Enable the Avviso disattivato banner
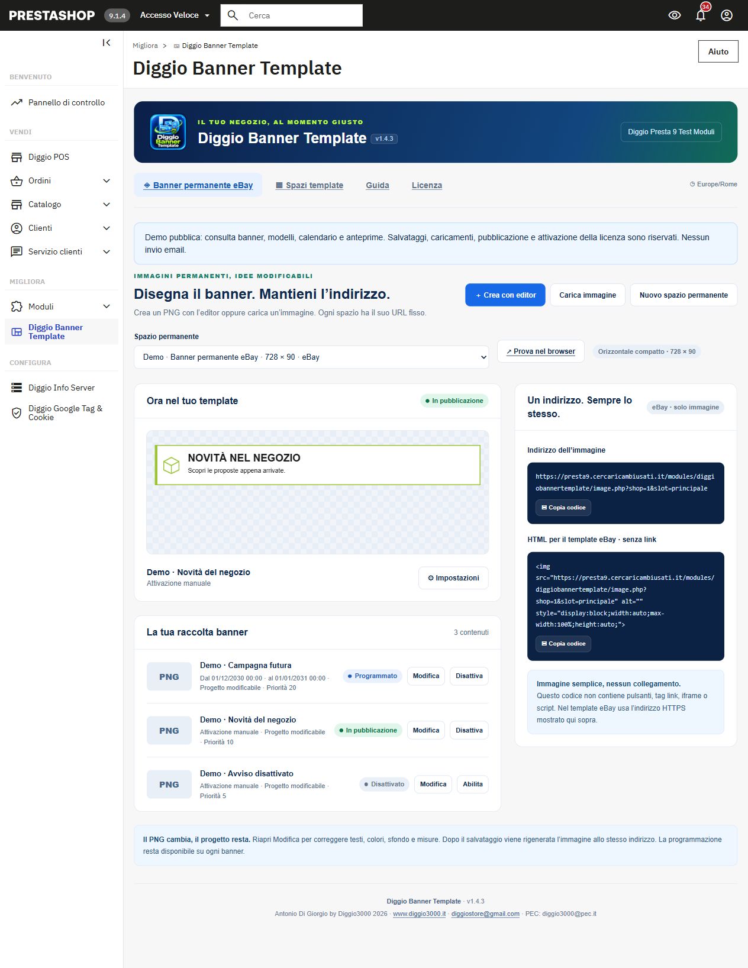Image resolution: width=748 pixels, height=968 pixels. (473, 785)
